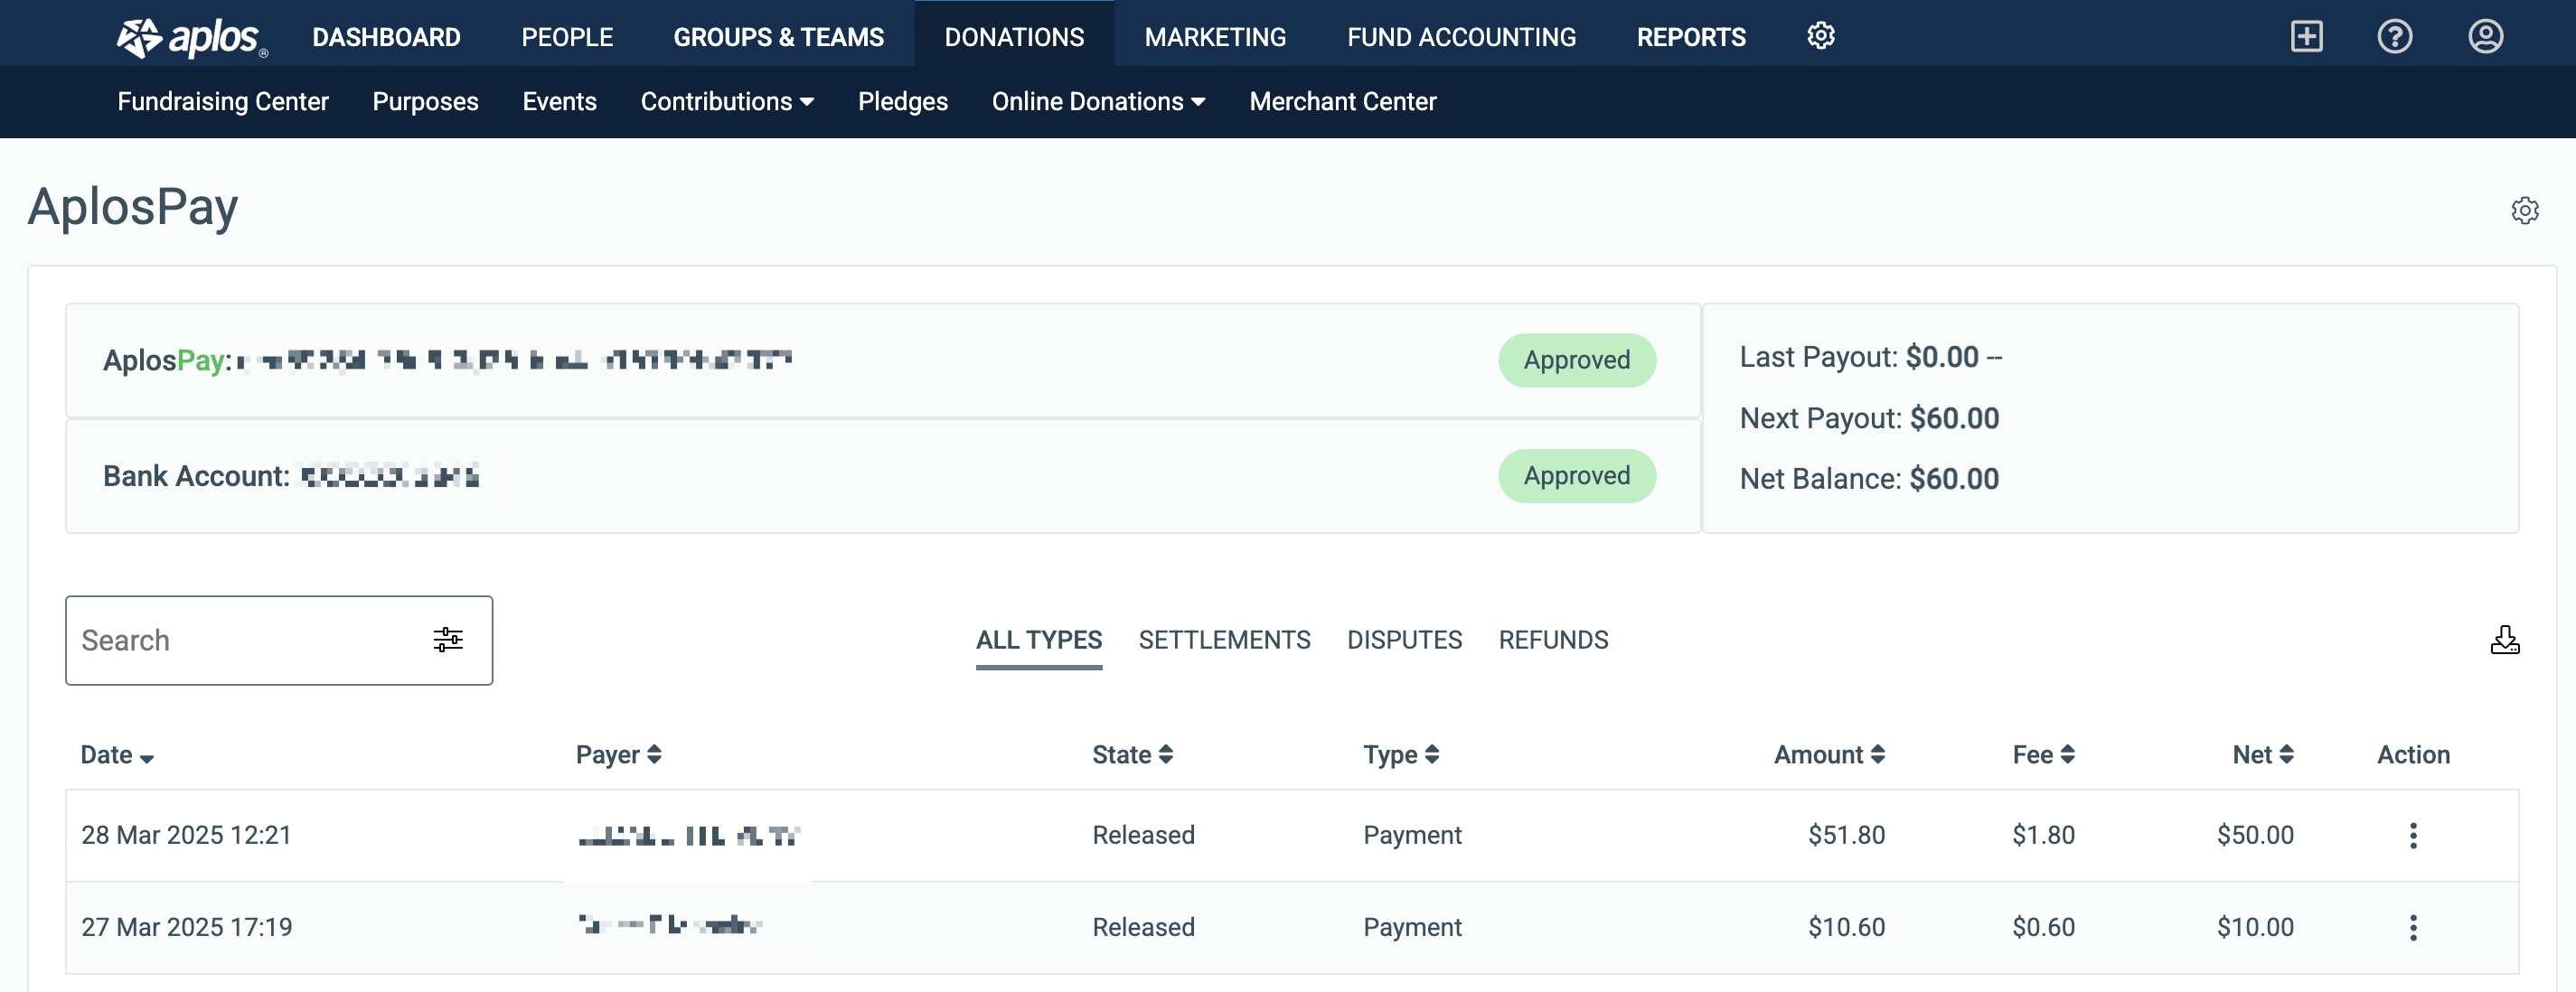Sort table by State column
Screen dimensions: 2576x992
pos(1132,755)
